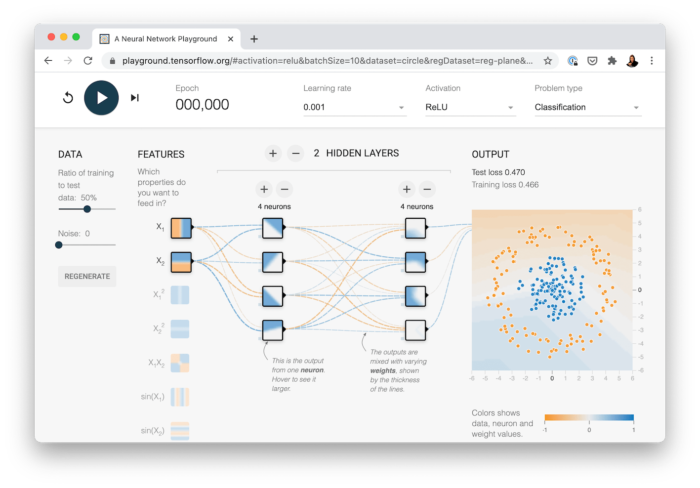Activate the X2² feature input
The height and width of the screenshot is (488, 700).
pos(180,329)
